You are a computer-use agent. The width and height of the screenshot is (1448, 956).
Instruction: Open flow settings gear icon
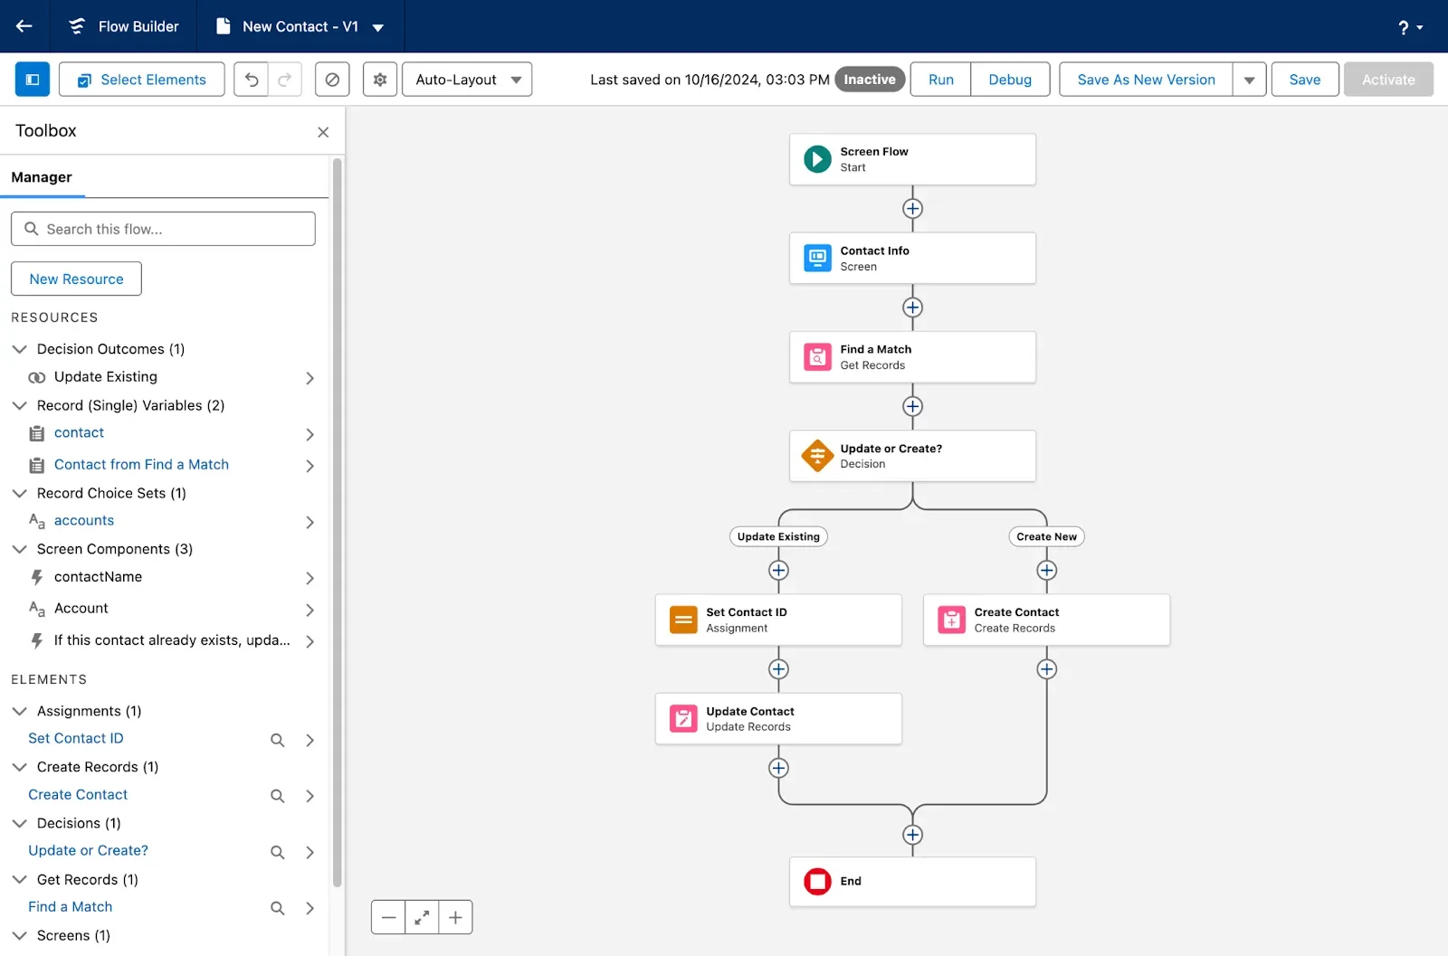(380, 80)
